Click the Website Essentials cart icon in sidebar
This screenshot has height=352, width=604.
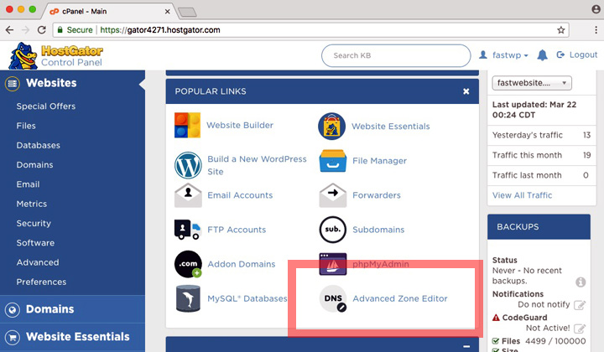click(x=13, y=337)
